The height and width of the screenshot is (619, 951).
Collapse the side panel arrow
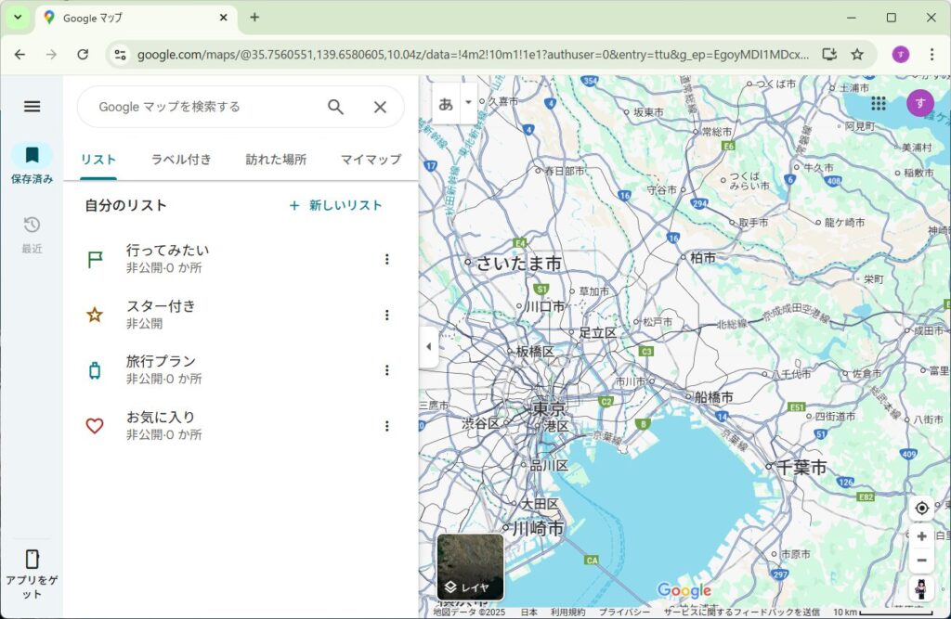click(x=429, y=347)
